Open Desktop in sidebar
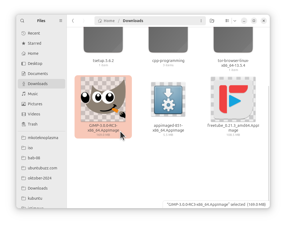 41,64
